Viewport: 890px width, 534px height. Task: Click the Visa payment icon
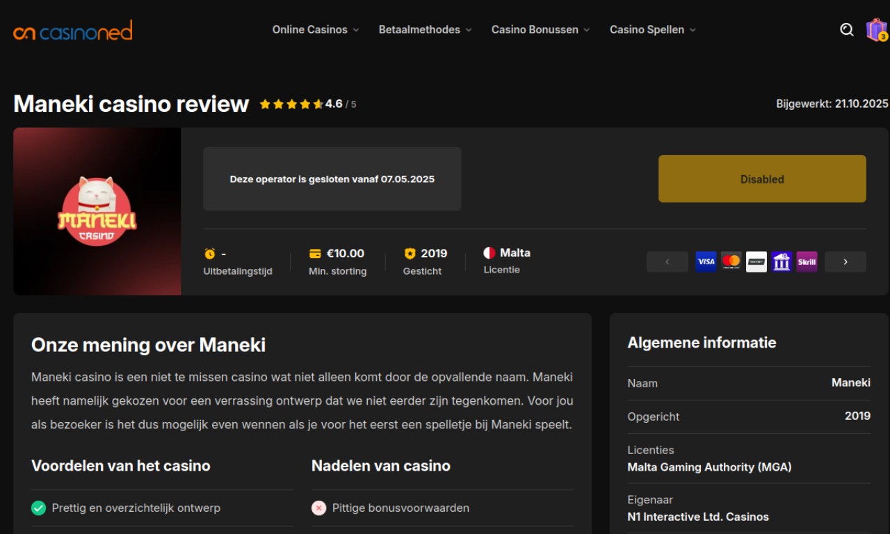coord(706,261)
